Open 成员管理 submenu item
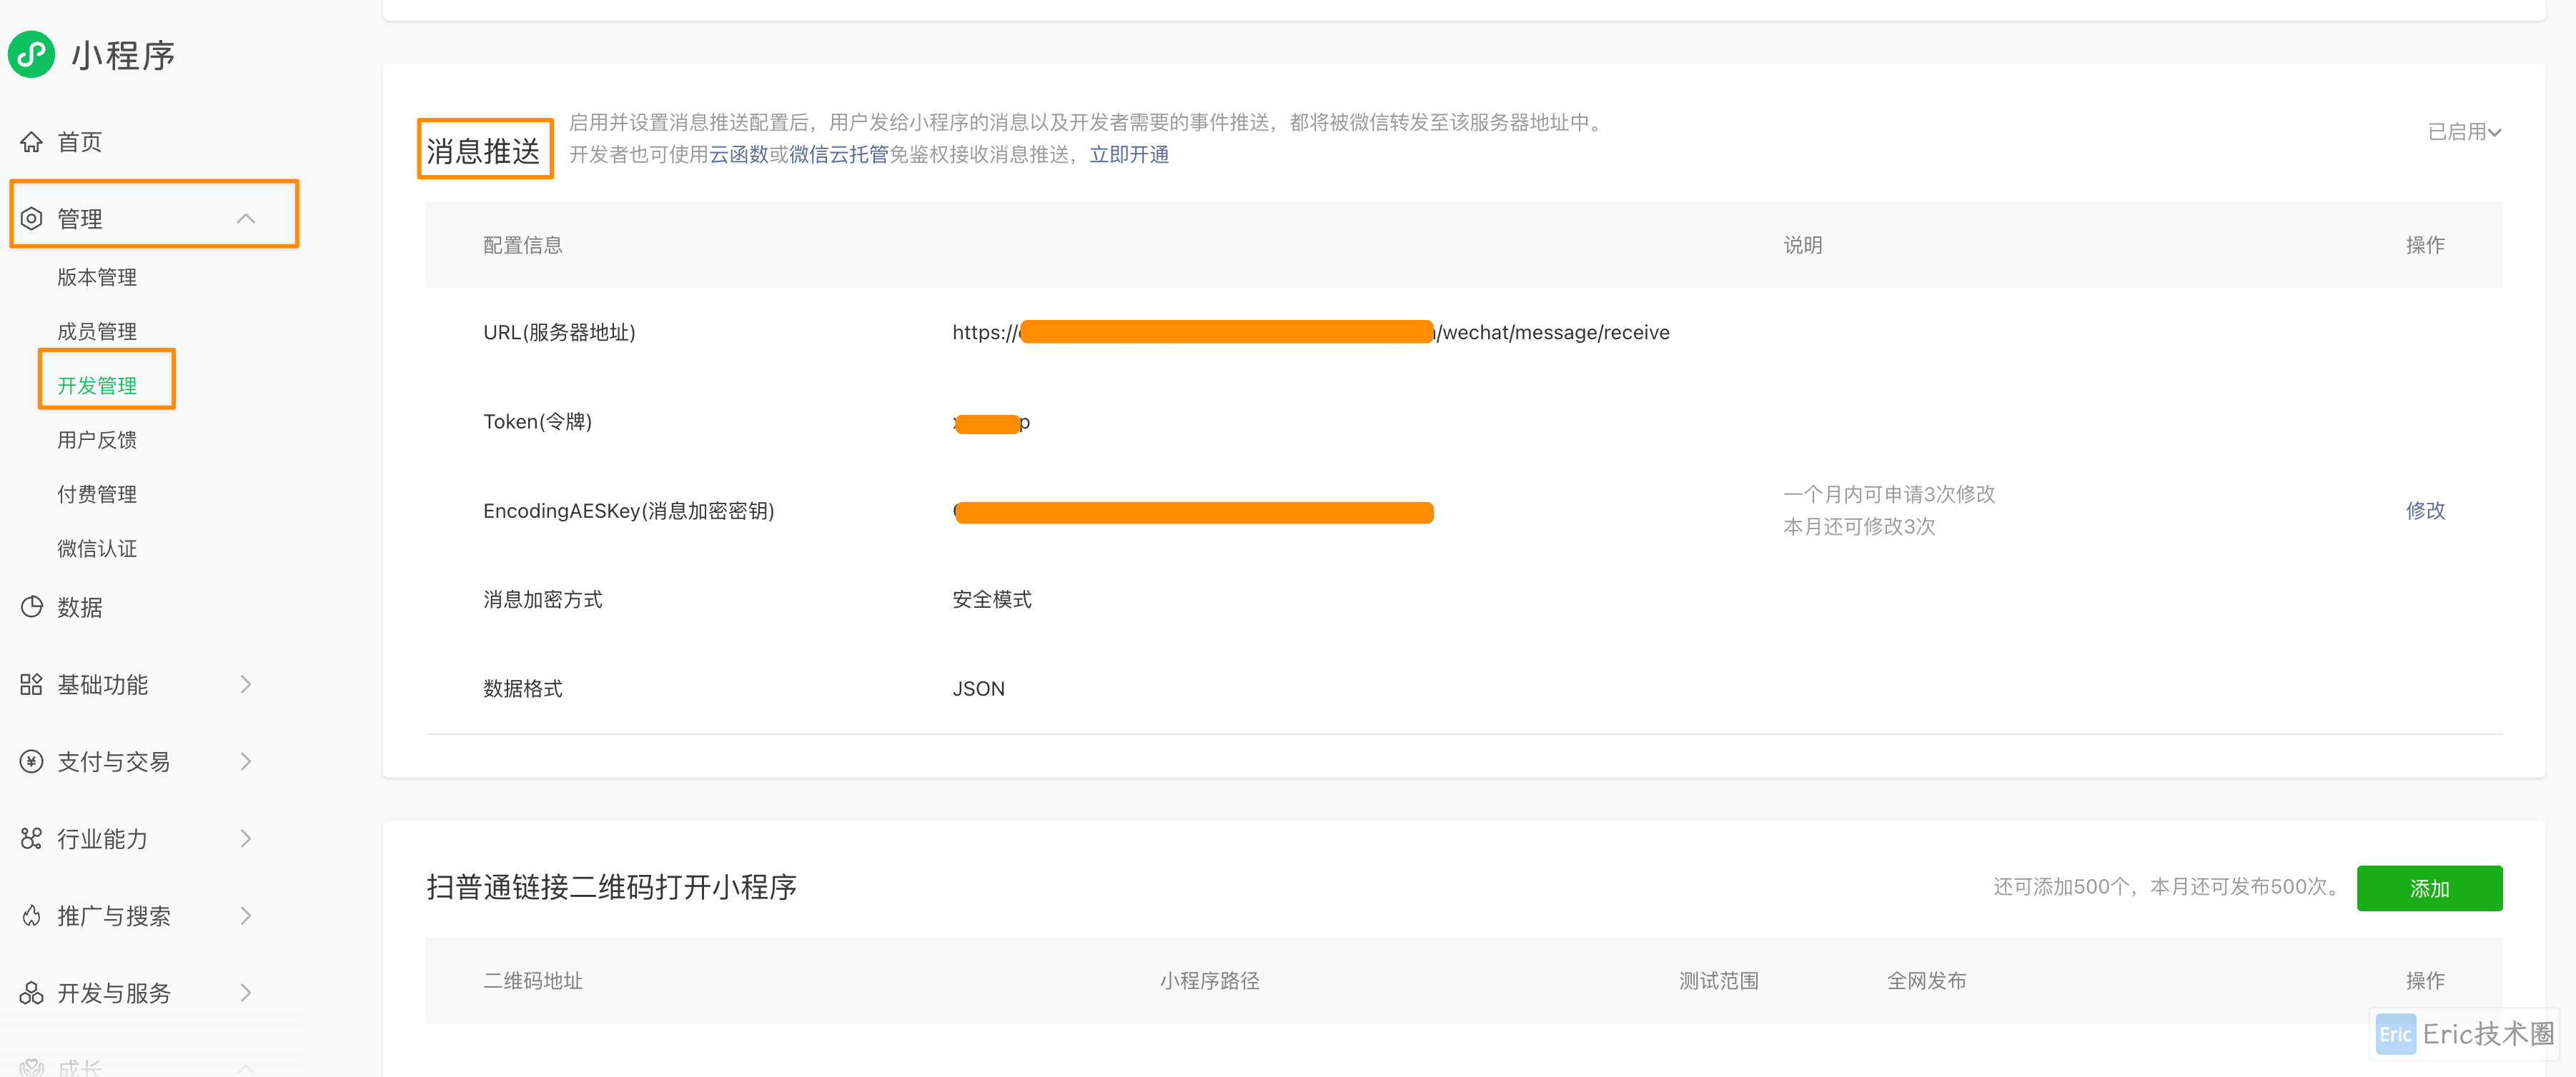Viewport: 2576px width, 1077px height. 97,331
